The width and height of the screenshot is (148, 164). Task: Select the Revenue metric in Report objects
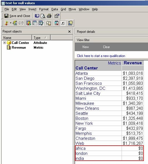tap(19, 48)
